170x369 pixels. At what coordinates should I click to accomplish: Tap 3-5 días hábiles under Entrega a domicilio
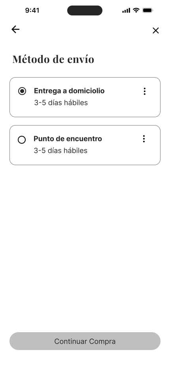61,103
